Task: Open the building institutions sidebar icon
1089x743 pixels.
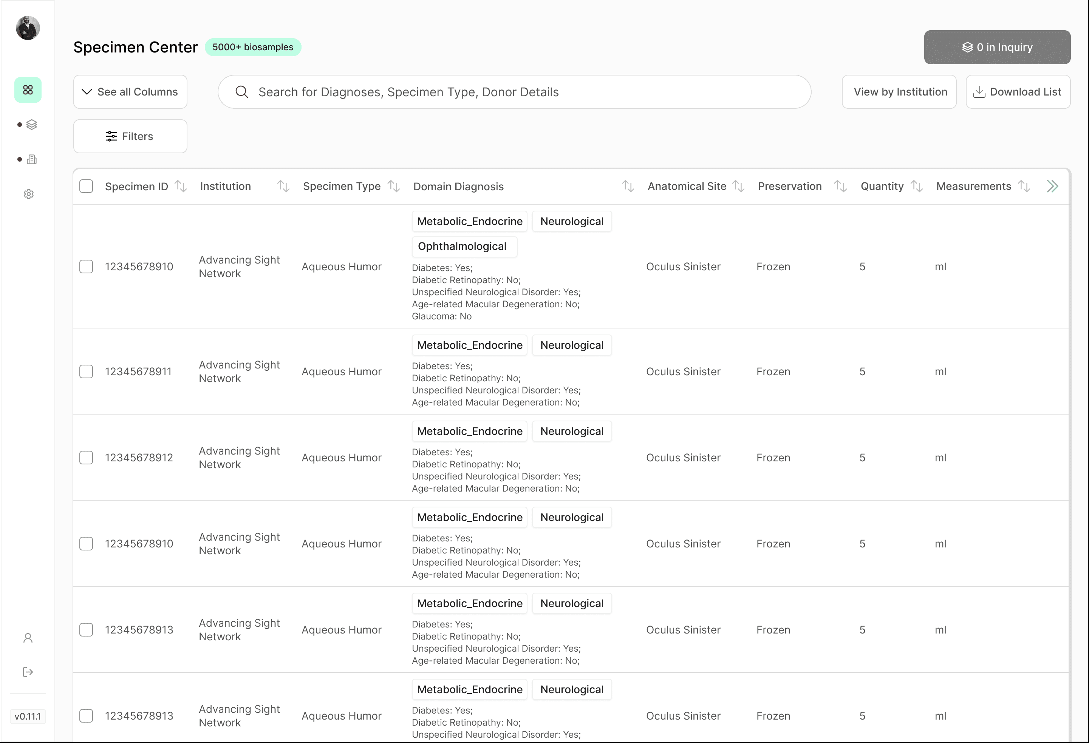Action: 31,160
